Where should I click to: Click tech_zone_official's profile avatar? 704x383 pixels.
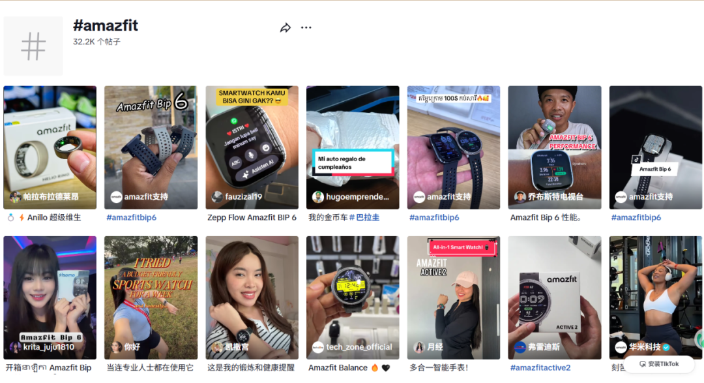coord(318,347)
